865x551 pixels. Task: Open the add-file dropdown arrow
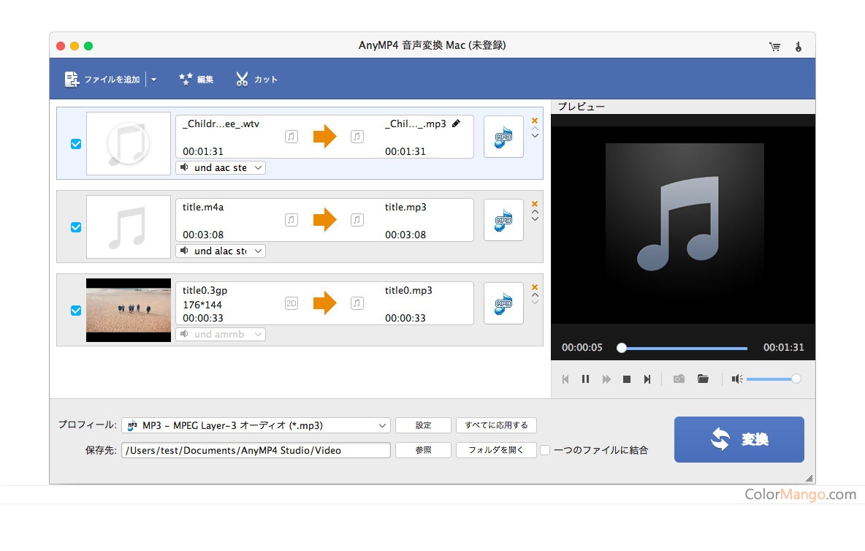coord(154,80)
